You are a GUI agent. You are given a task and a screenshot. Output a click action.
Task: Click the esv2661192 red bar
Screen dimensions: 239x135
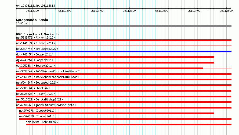pyautogui.click(x=124, y=80)
